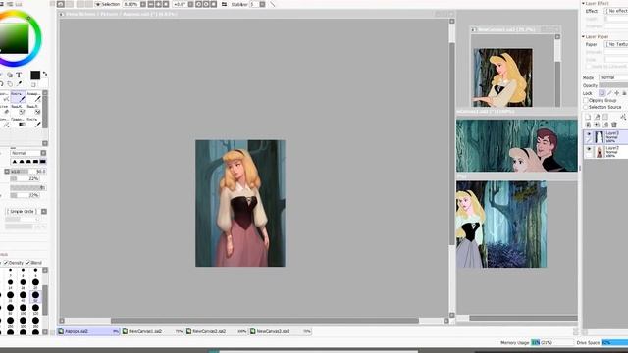Delete the selected layer with trash icon
The height and width of the screenshot is (353, 628).
(x=614, y=125)
